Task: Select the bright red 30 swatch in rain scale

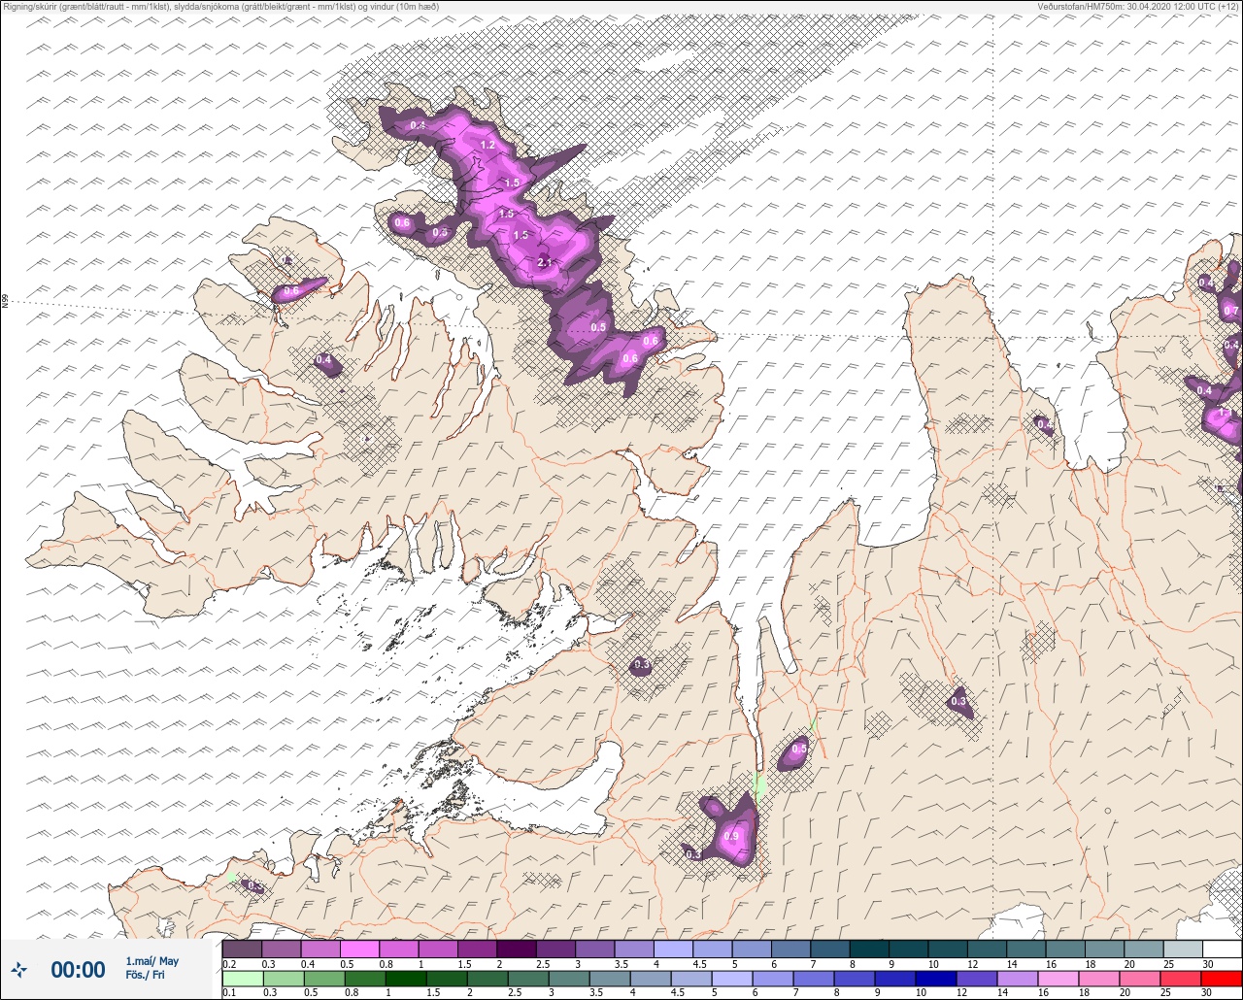Action: click(1222, 978)
